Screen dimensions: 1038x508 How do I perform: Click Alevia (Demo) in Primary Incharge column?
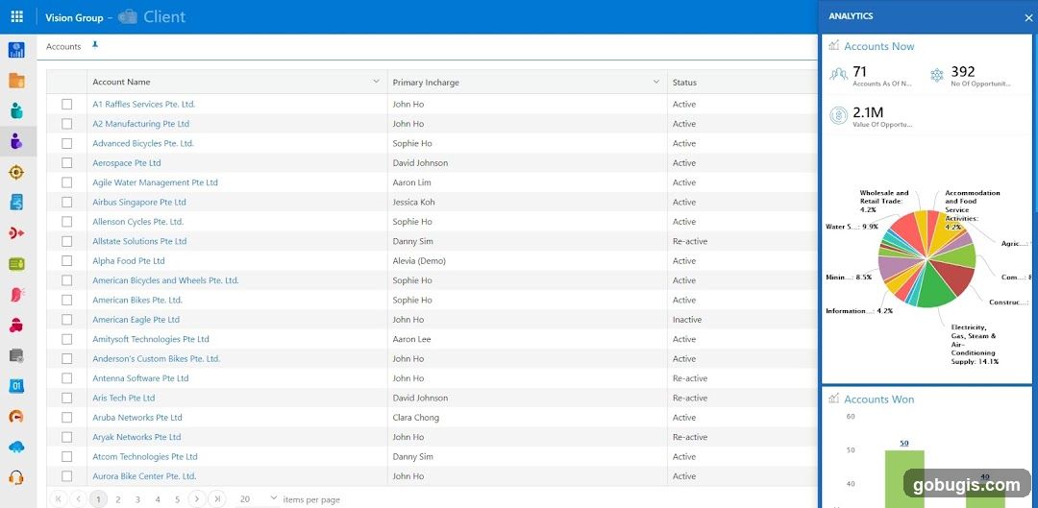pos(419,260)
